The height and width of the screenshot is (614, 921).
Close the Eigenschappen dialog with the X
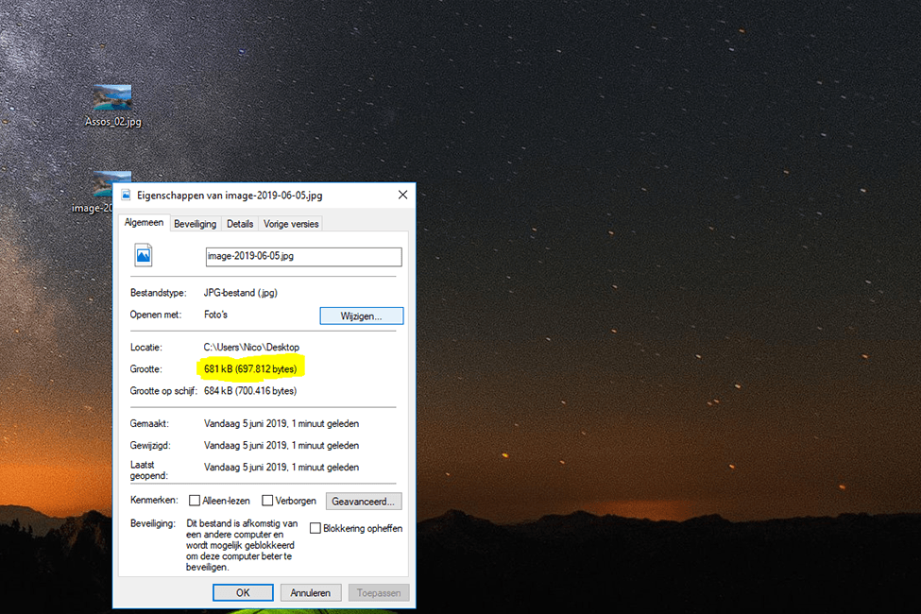402,196
